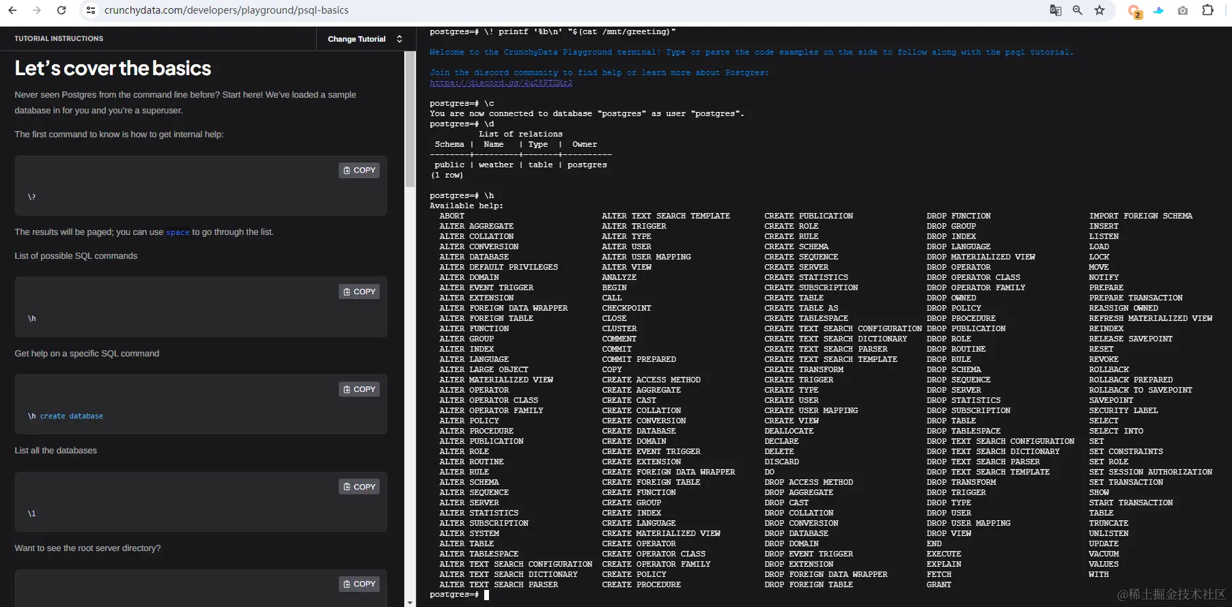Open the blue bird extension icon
1232x607 pixels.
coord(1158,10)
